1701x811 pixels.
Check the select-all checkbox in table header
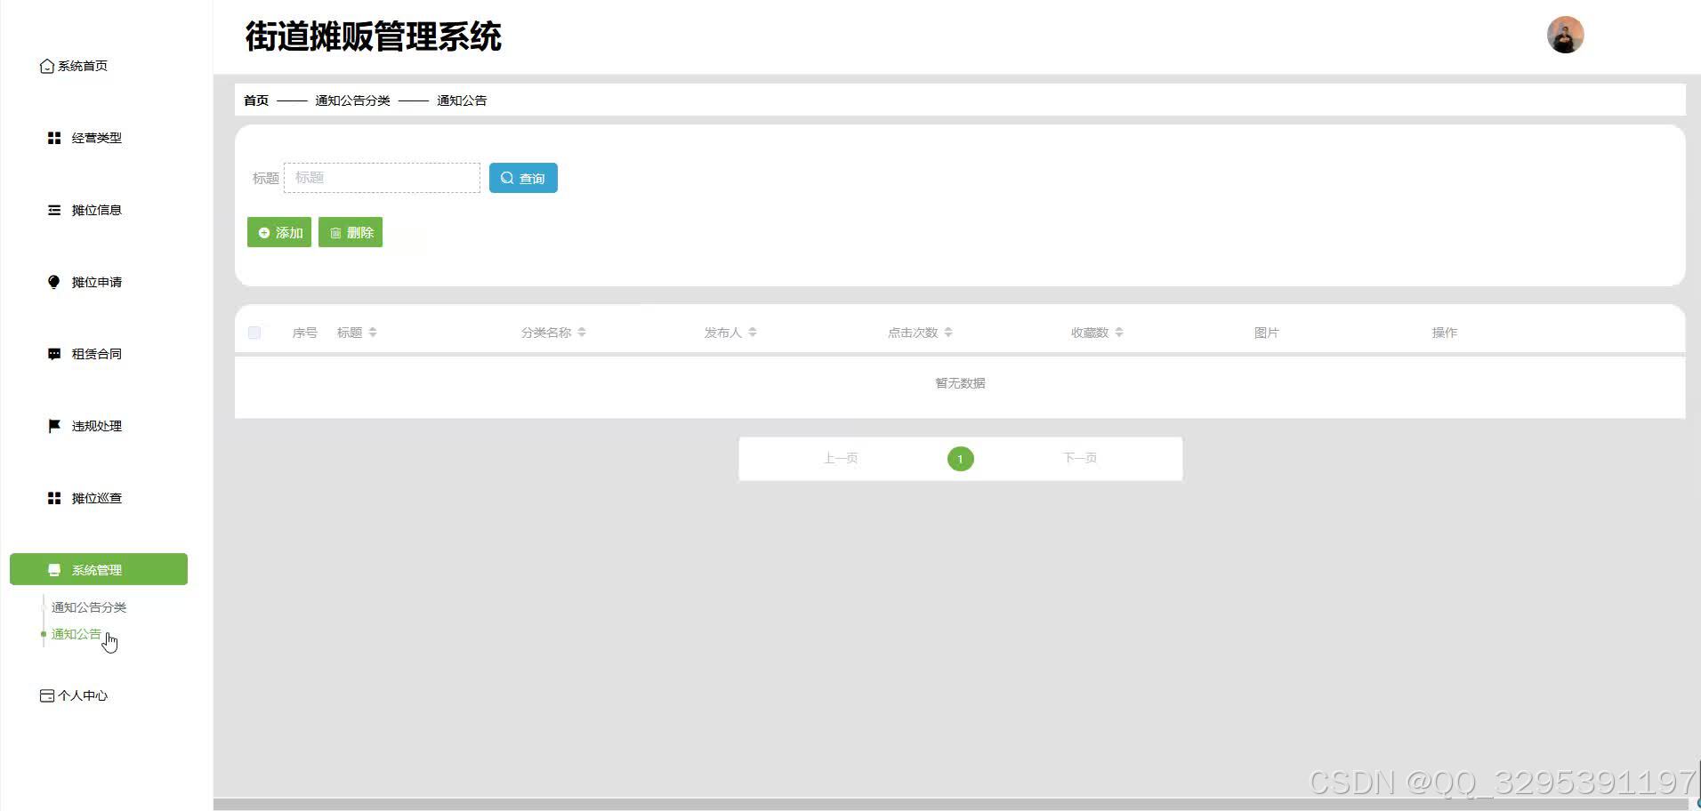[254, 332]
